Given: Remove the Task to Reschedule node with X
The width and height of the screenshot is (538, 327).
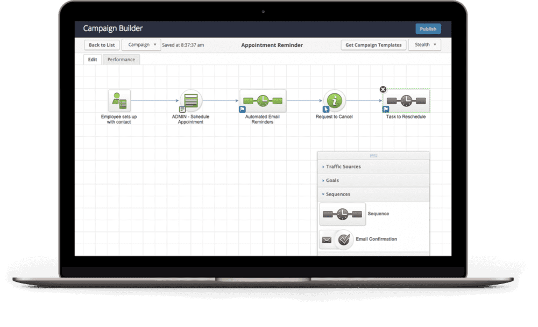Looking at the screenshot, I should coord(383,90).
